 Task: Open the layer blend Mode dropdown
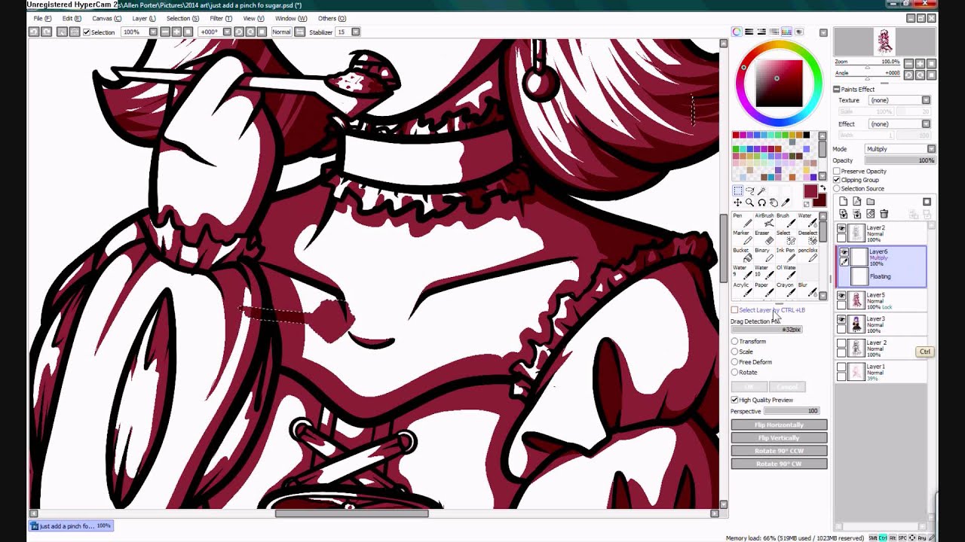click(900, 149)
